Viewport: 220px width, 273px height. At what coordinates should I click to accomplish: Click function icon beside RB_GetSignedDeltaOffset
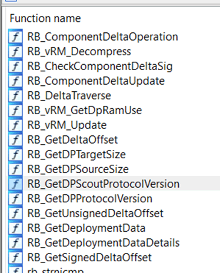15,257
